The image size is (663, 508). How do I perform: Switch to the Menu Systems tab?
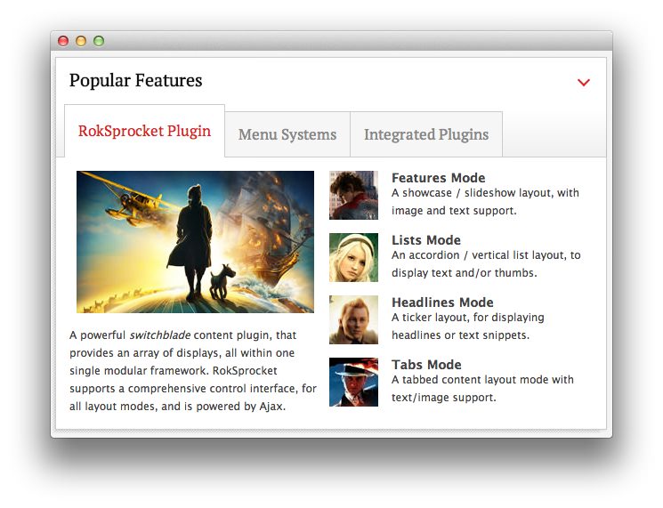(x=287, y=134)
